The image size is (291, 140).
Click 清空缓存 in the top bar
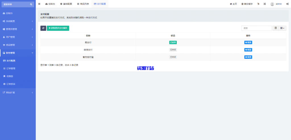click(247, 4)
